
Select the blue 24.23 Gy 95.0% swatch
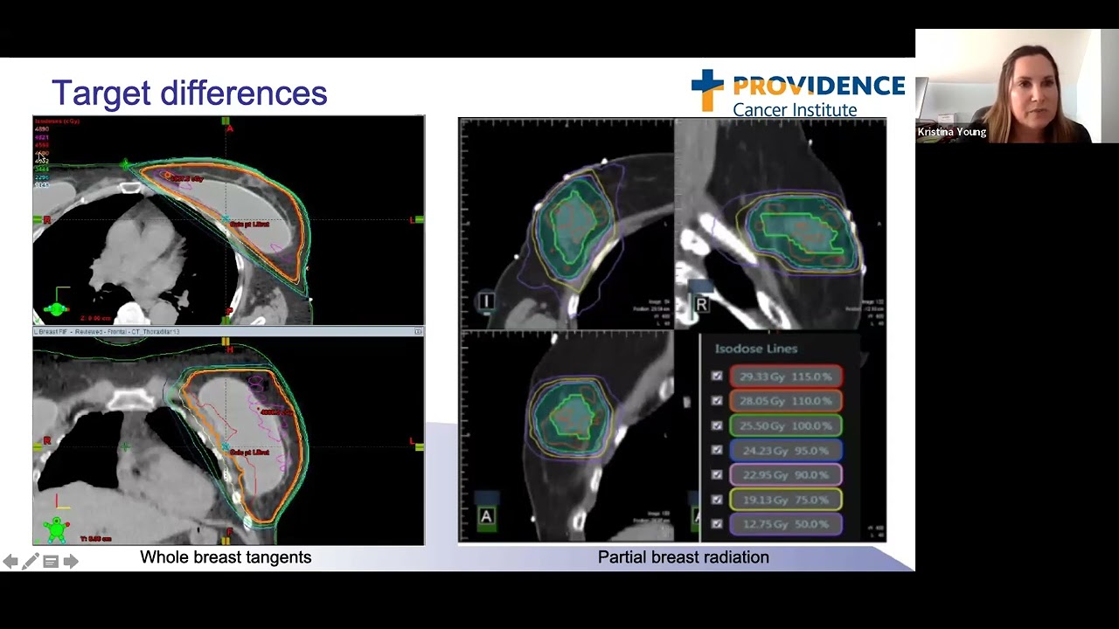click(x=786, y=450)
